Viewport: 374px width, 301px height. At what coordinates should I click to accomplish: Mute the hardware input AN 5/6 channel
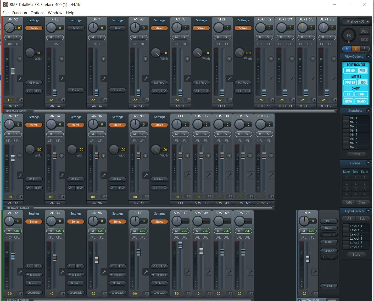(135, 37)
